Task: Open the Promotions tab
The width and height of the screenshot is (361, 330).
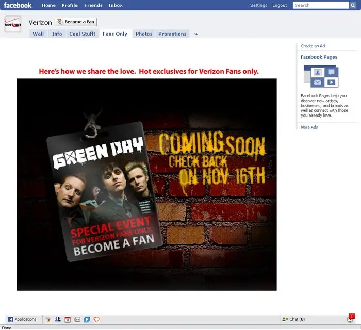Action: pos(172,34)
